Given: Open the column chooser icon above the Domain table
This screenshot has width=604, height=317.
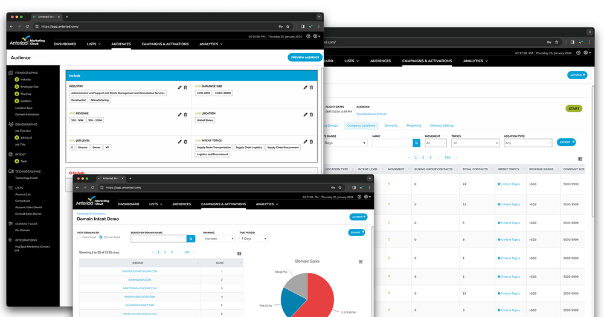Looking at the screenshot, I should tap(239, 254).
